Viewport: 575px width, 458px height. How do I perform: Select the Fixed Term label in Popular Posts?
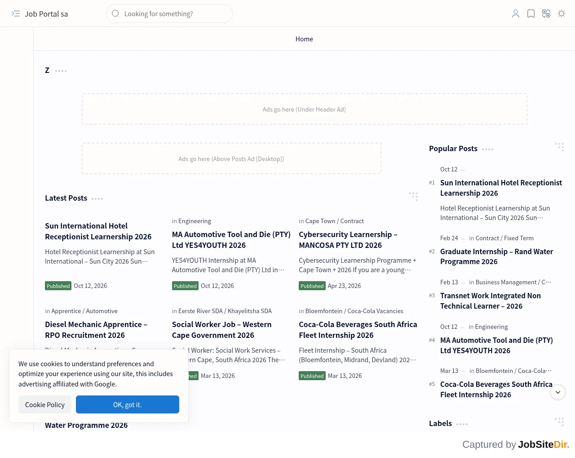coord(519,238)
